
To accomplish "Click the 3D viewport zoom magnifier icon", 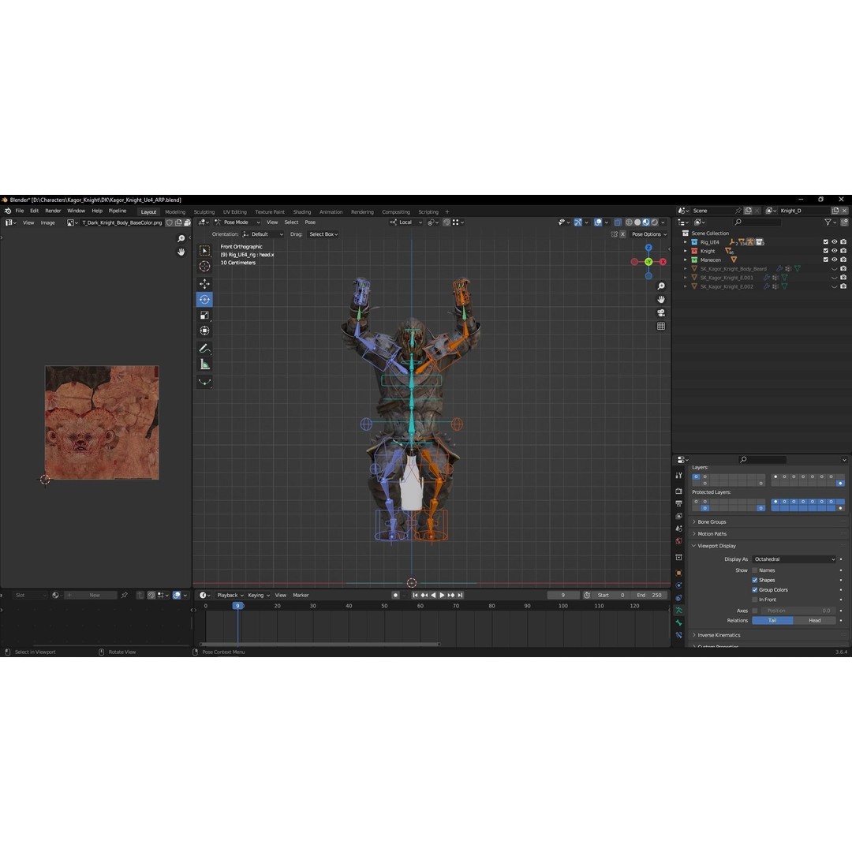I will 661,286.
